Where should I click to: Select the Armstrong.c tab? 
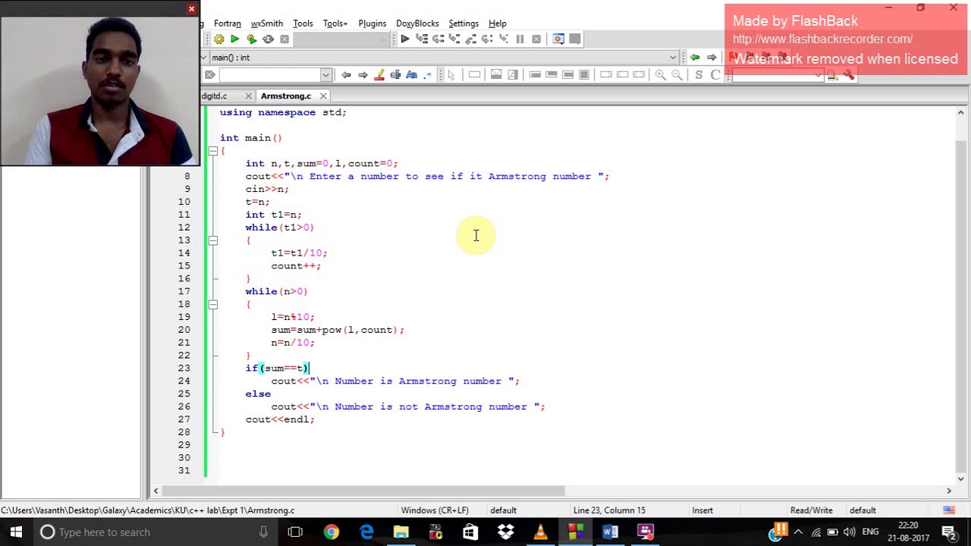[x=286, y=96]
